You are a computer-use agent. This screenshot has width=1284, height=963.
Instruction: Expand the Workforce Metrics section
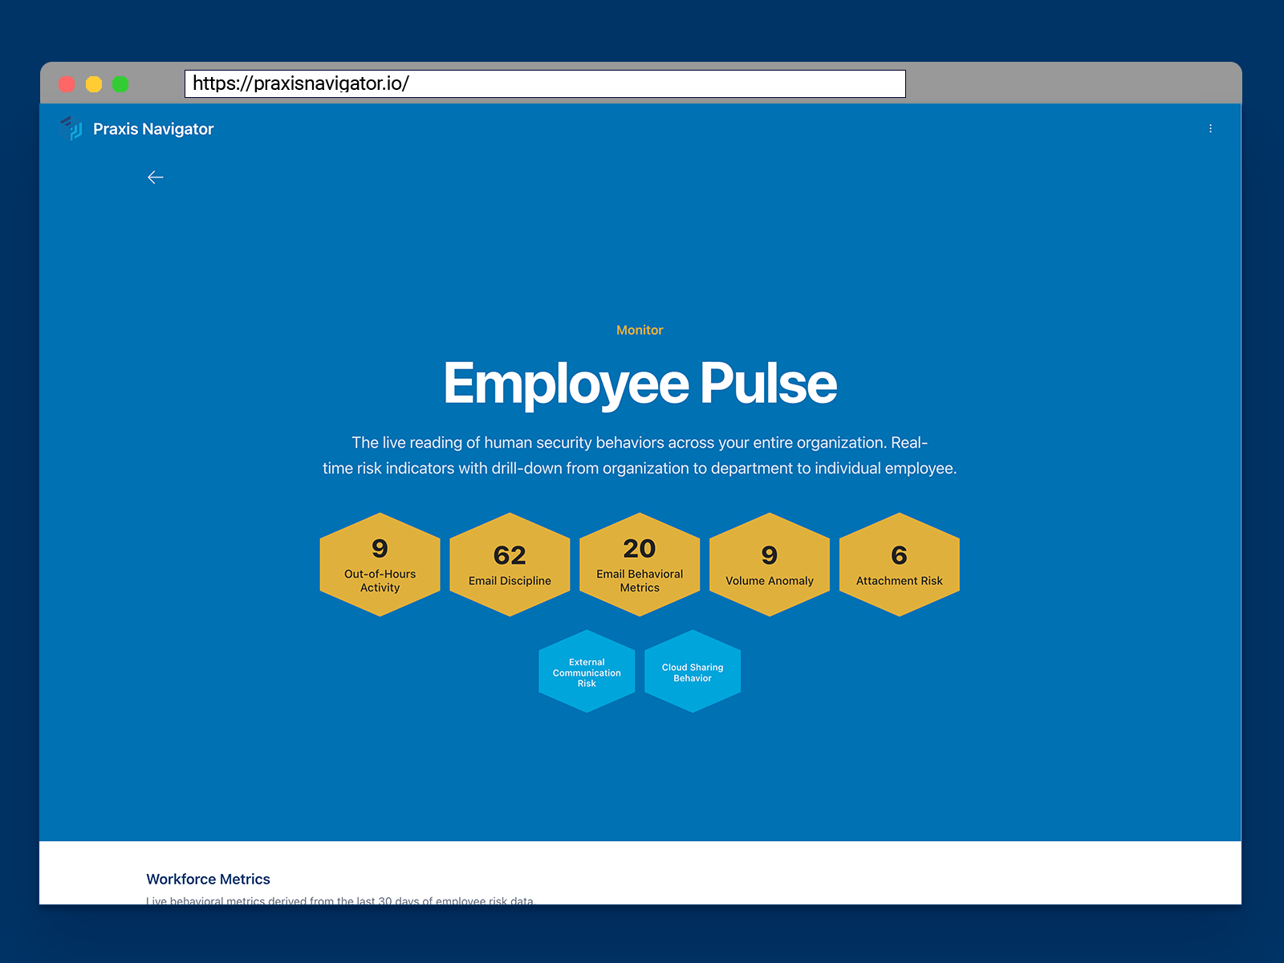click(x=208, y=879)
